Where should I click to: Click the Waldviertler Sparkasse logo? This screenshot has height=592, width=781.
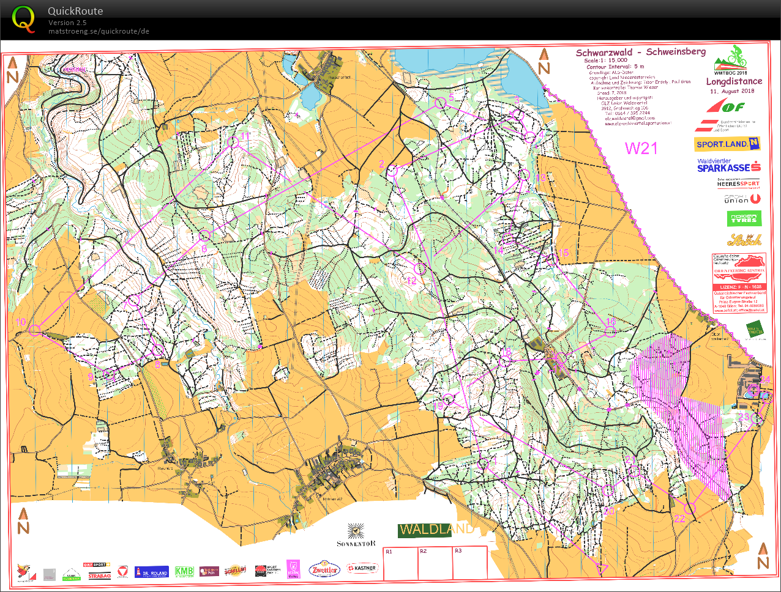click(728, 165)
